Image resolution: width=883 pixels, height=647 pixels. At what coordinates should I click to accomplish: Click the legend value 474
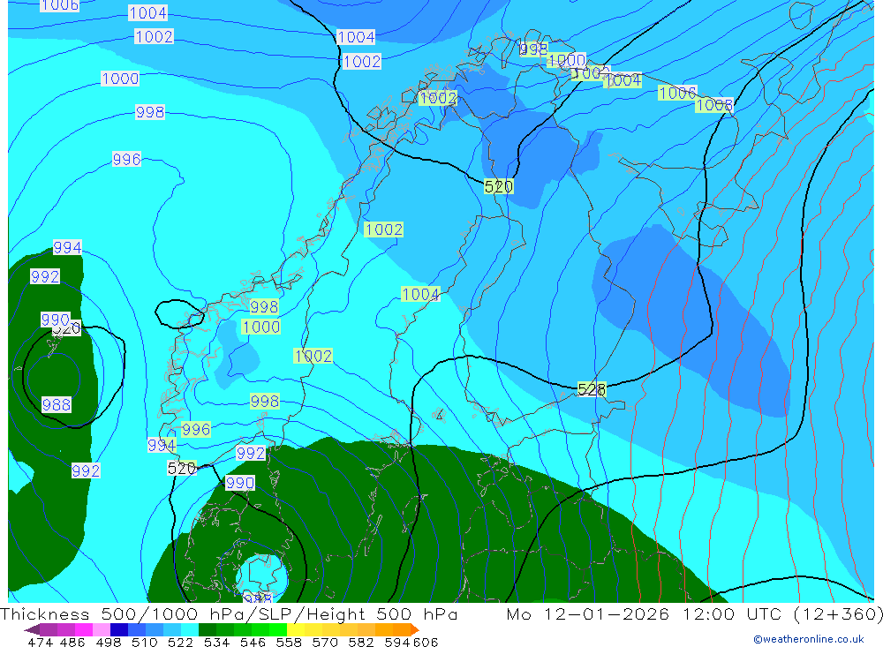[40, 643]
